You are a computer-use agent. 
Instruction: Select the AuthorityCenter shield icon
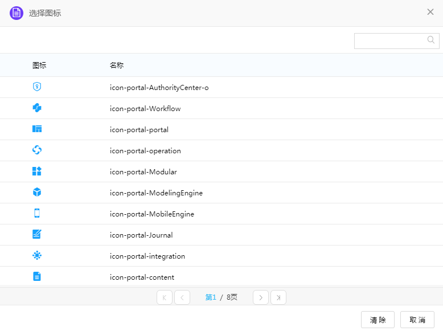click(37, 87)
